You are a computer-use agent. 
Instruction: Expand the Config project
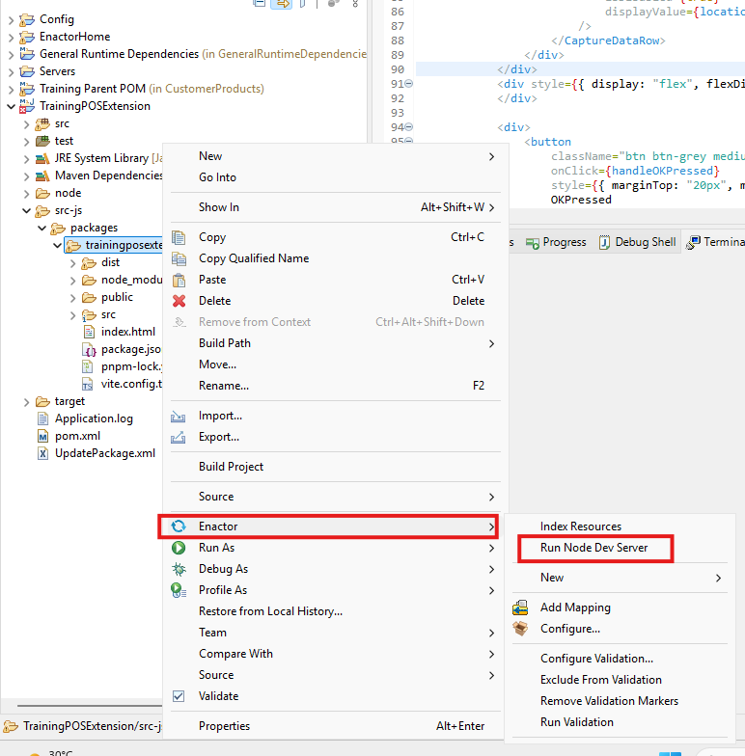(12, 19)
